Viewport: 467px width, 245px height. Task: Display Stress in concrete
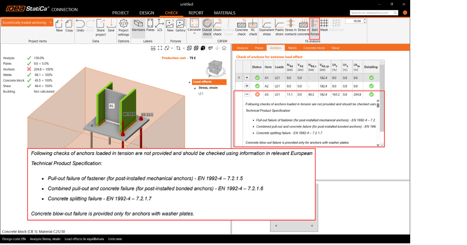pos(303,28)
